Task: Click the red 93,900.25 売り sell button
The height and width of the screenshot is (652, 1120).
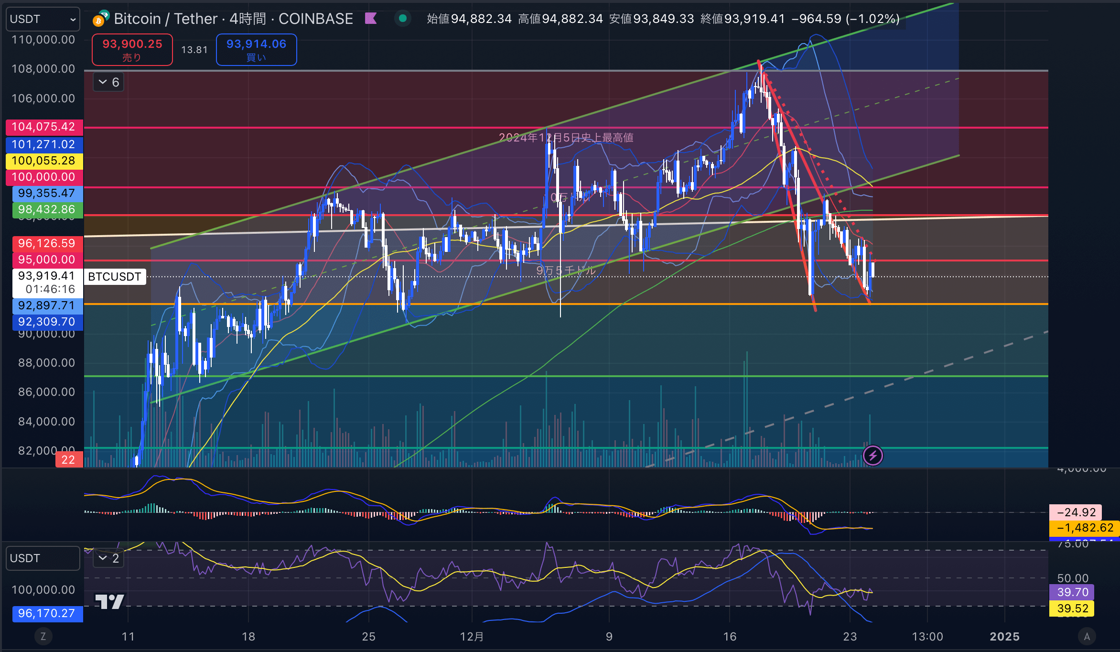Action: [132, 50]
